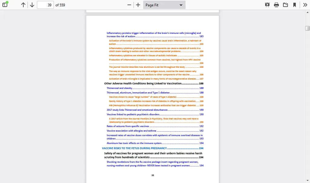Click the vertical scrollbar thumb
Viewport: 310px width, 183px height.
pos(308,28)
